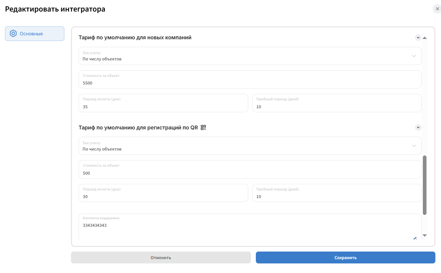Click the Отменить button
The width and height of the screenshot is (441, 273).
(x=161, y=257)
